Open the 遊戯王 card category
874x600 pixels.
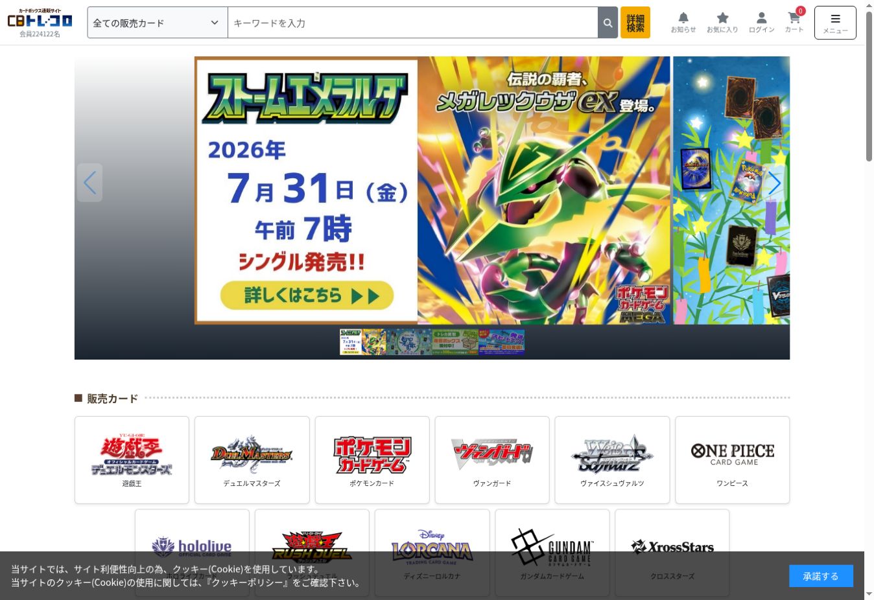[132, 460]
